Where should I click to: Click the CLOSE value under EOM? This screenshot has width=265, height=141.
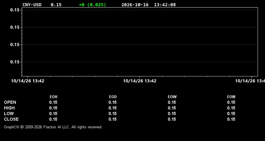(x=231, y=119)
